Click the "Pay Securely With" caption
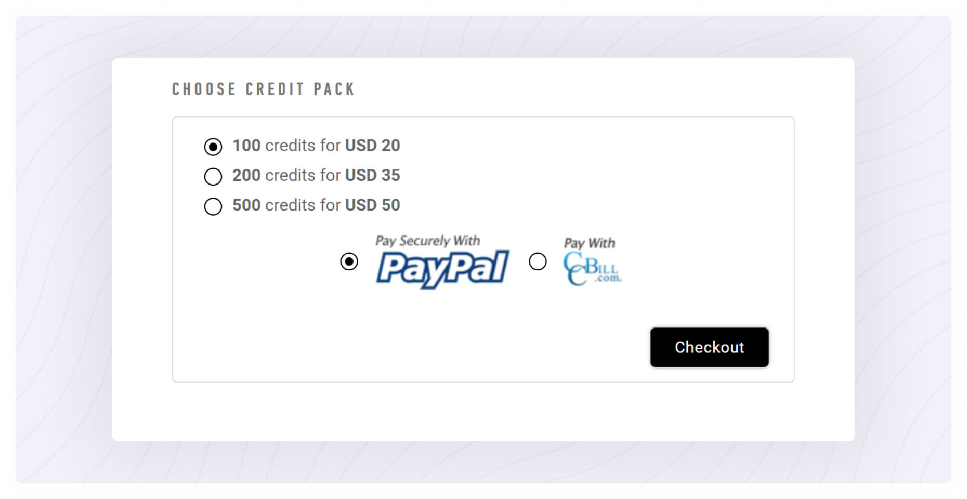The width and height of the screenshot is (967, 499). [428, 241]
